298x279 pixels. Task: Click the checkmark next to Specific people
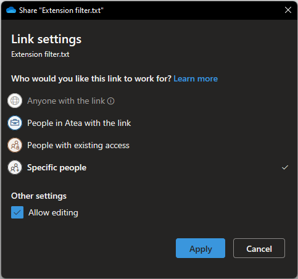click(x=285, y=167)
